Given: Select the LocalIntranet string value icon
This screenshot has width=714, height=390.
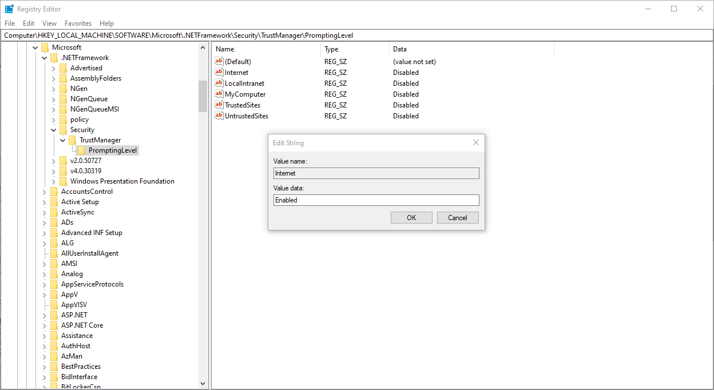Looking at the screenshot, I should [x=219, y=83].
